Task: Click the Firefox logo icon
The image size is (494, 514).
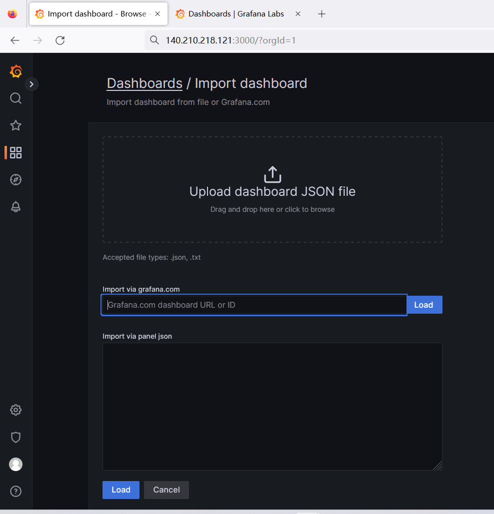Action: click(12, 14)
